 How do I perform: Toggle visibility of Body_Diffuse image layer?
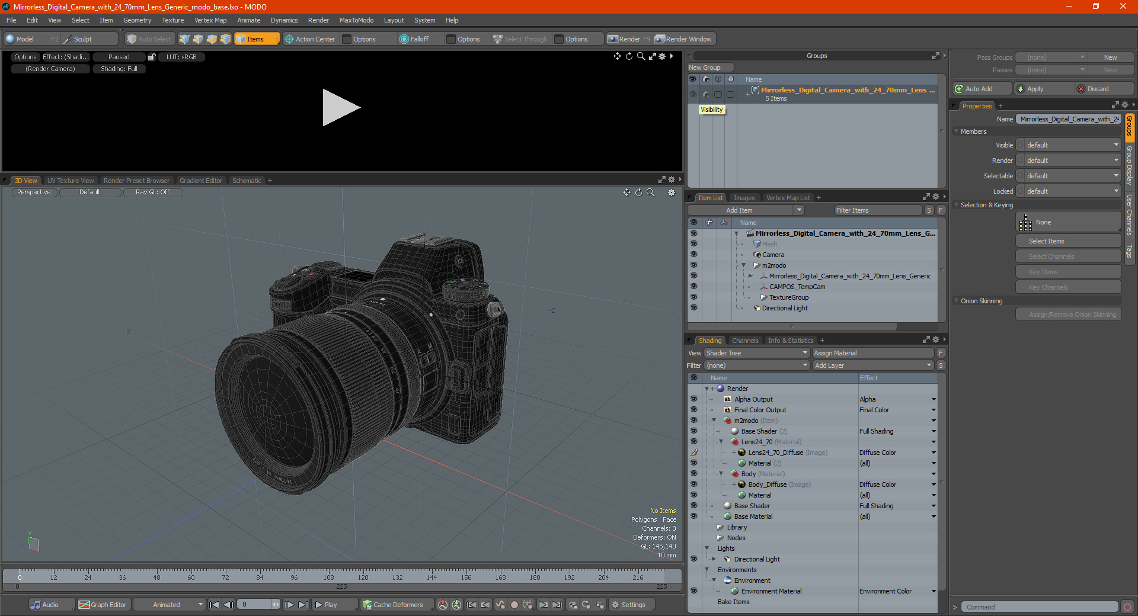[x=693, y=485]
